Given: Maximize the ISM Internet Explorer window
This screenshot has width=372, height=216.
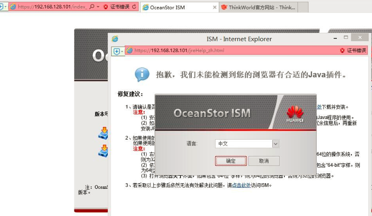Looking at the screenshot, I should tap(346, 37).
